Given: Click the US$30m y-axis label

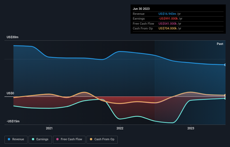Looking at the screenshot, I should point(13,37).
